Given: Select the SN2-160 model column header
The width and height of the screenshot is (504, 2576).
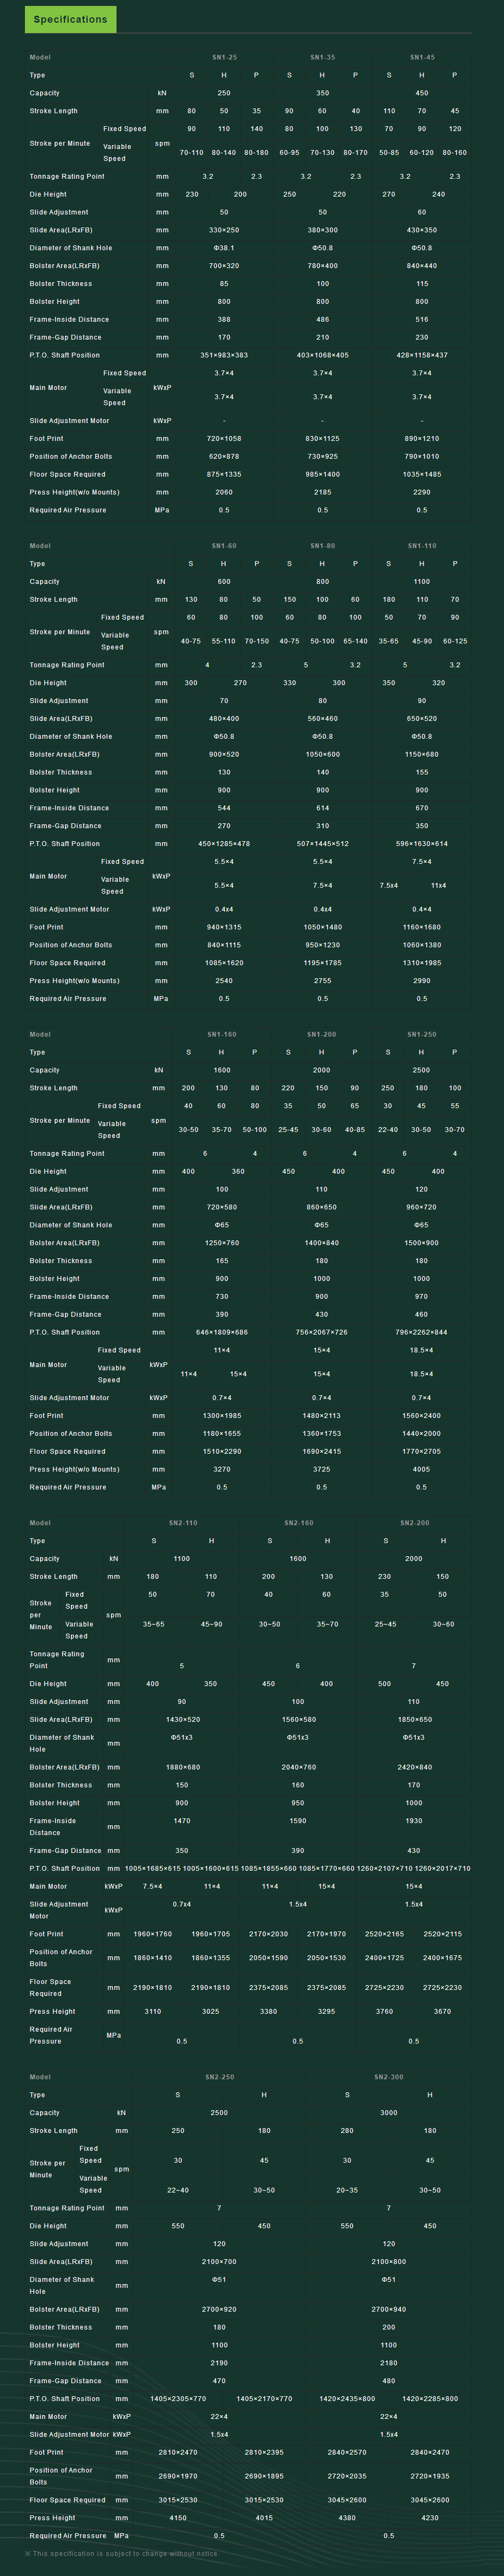Looking at the screenshot, I should tap(298, 1523).
